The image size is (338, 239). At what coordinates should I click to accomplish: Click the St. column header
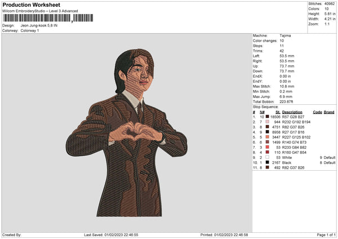pyautogui.click(x=278, y=112)
